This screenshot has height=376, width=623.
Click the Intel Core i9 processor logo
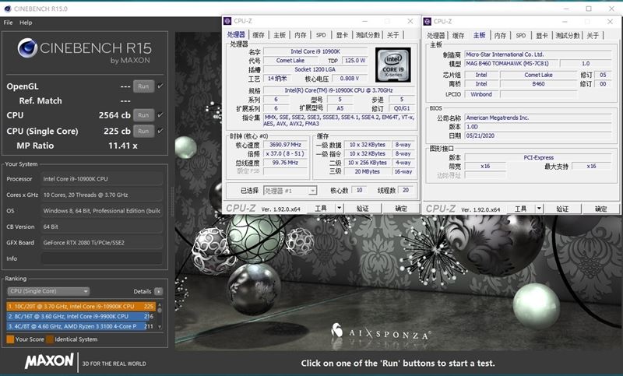(x=393, y=65)
